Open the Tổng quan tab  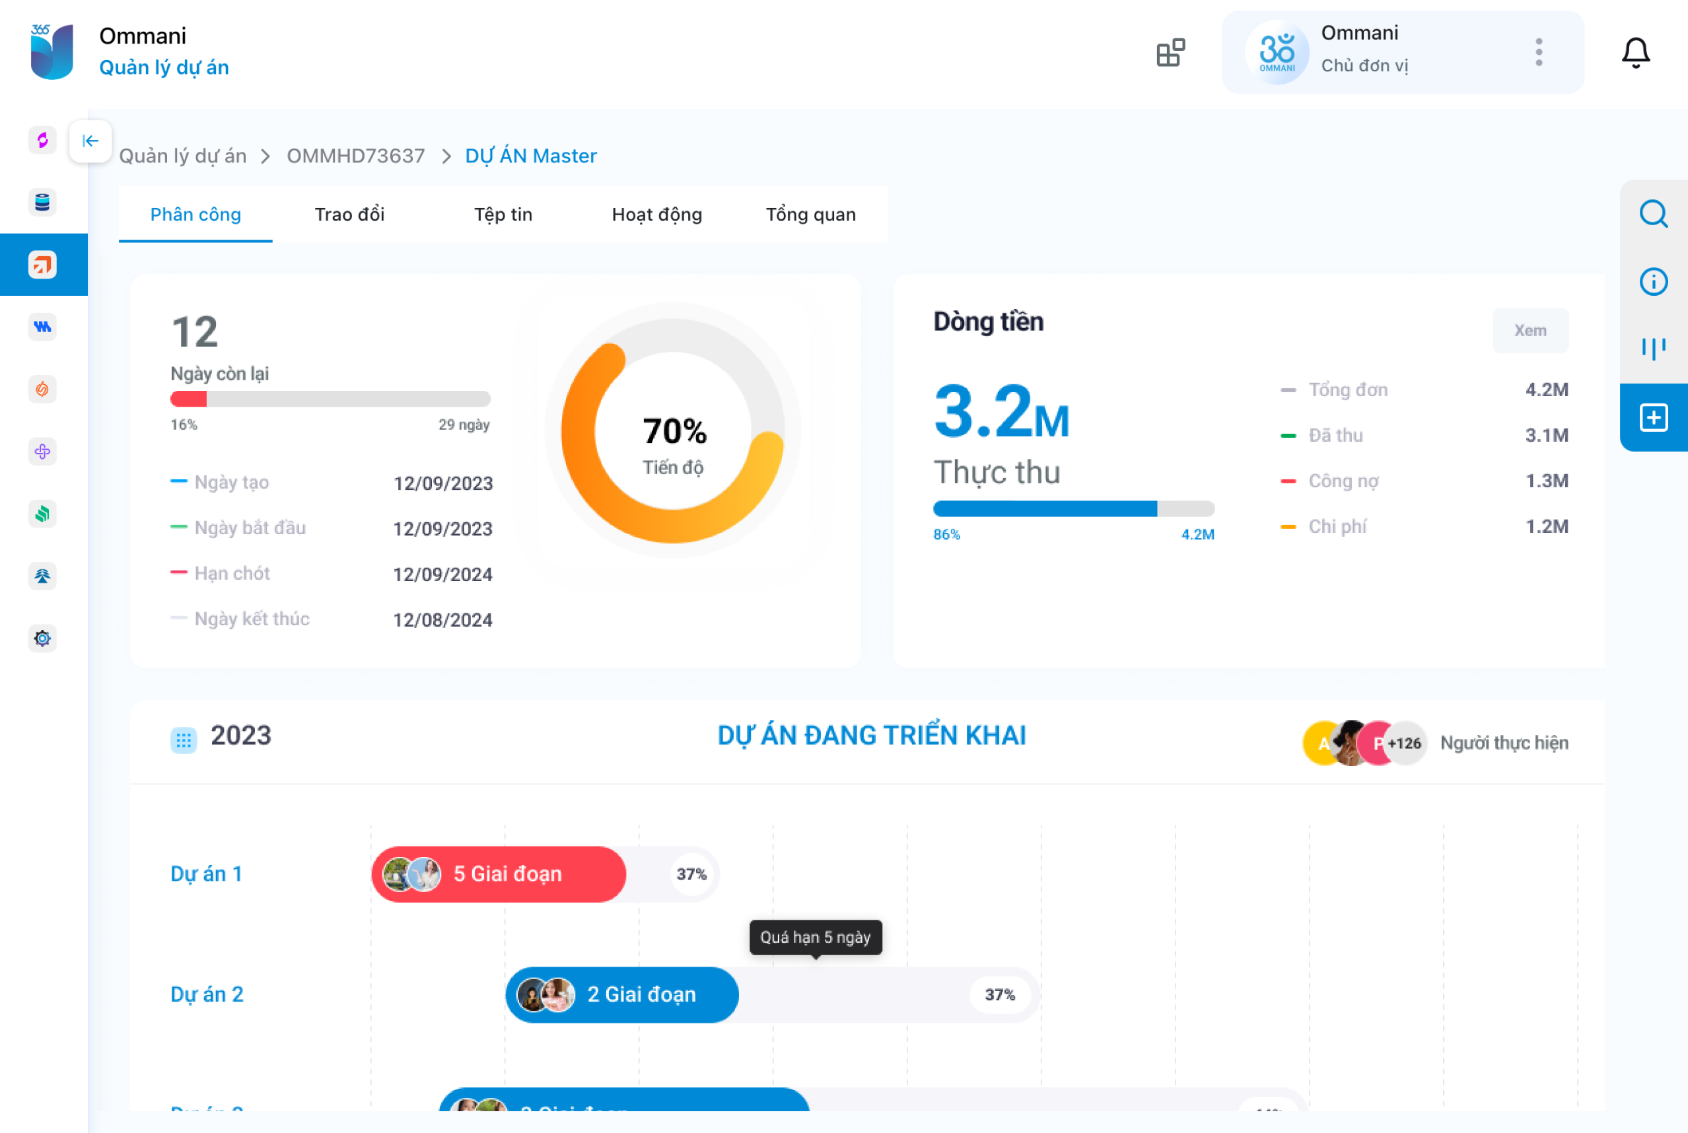[810, 215]
